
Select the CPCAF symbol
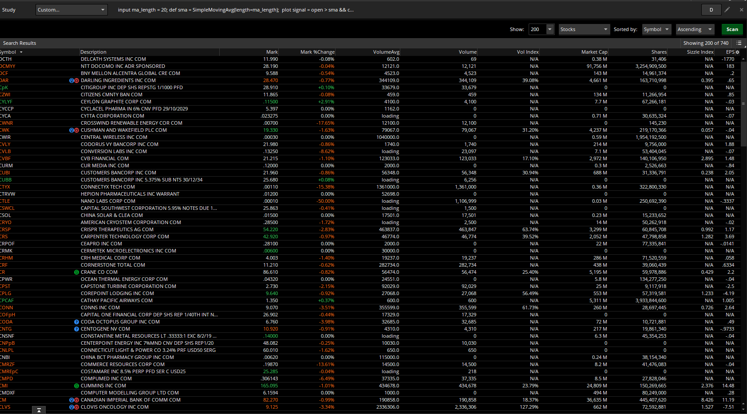pos(7,300)
